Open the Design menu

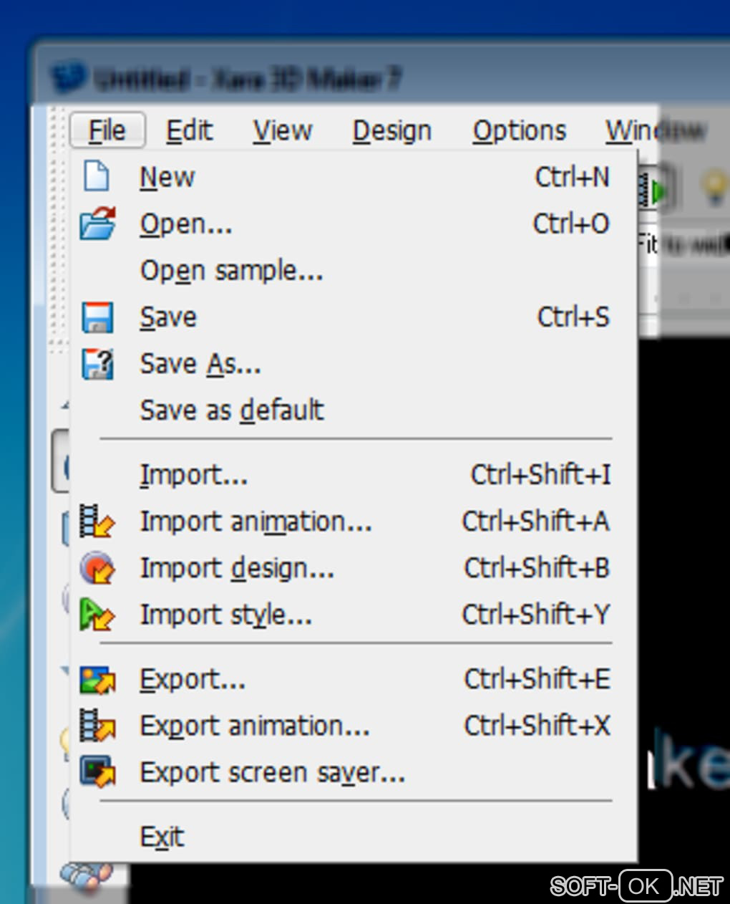[x=391, y=131]
